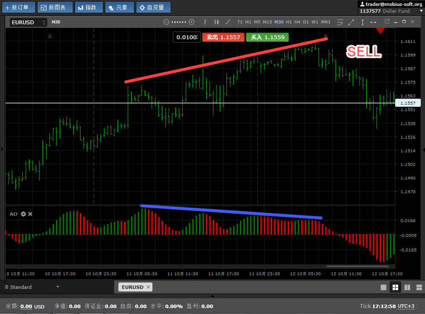The width and height of the screenshot is (425, 314).
Task: Use the horizontal chart scrollbar
Action: coord(358,266)
